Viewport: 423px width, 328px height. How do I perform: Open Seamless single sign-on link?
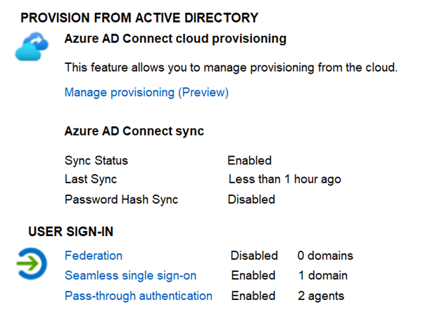pyautogui.click(x=131, y=275)
